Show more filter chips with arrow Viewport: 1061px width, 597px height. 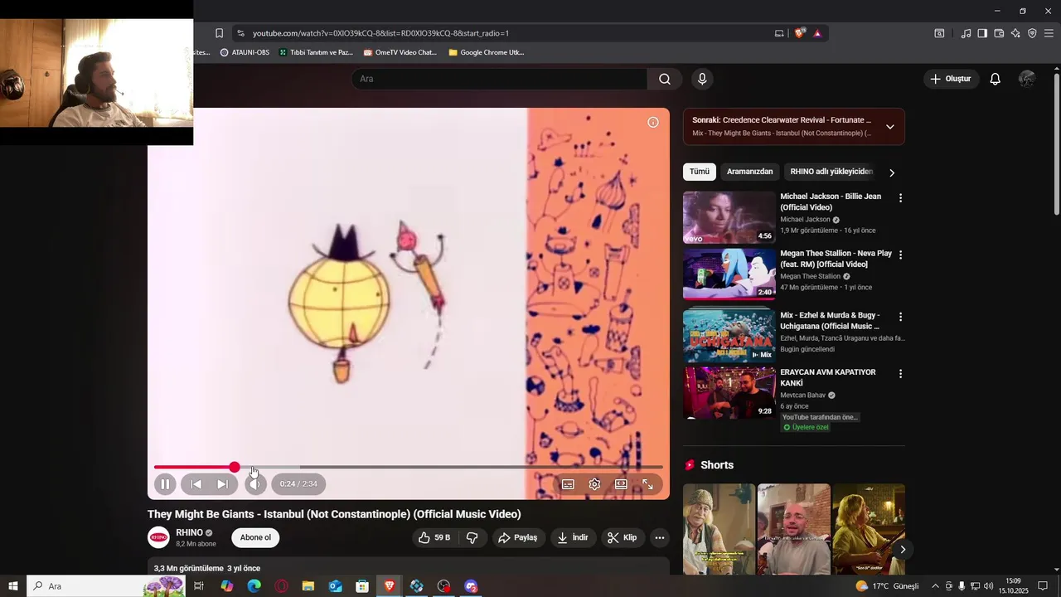892,172
